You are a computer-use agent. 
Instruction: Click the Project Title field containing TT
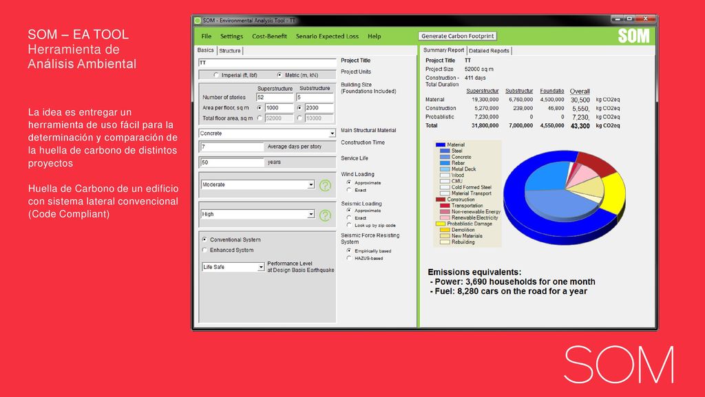[x=267, y=63]
